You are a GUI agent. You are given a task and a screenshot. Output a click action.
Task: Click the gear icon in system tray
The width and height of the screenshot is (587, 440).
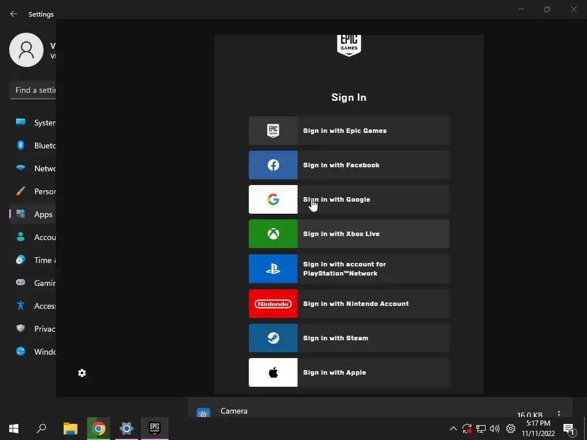(511, 429)
